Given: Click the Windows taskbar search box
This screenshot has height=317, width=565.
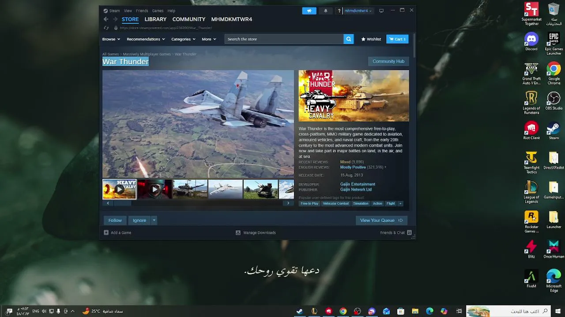Looking at the screenshot, I should 508,311.
